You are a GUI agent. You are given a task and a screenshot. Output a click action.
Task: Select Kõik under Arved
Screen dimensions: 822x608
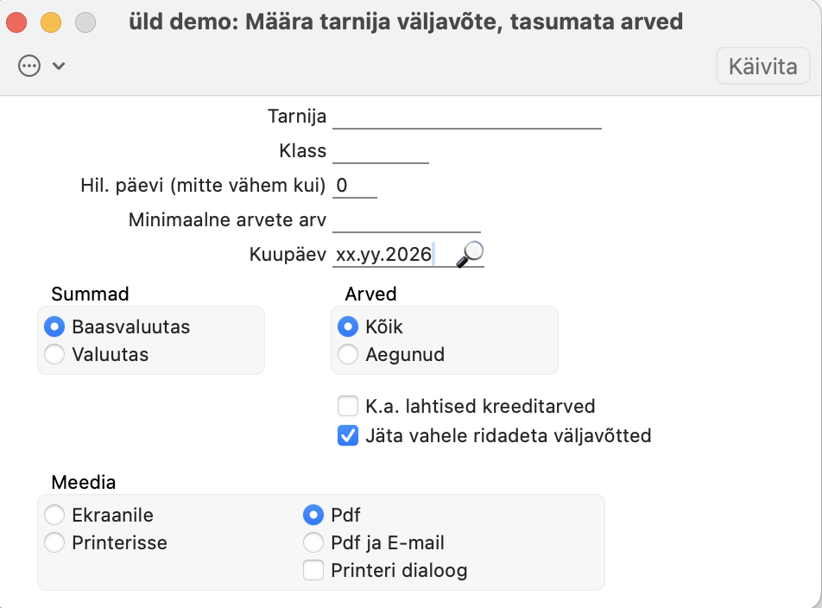point(348,327)
